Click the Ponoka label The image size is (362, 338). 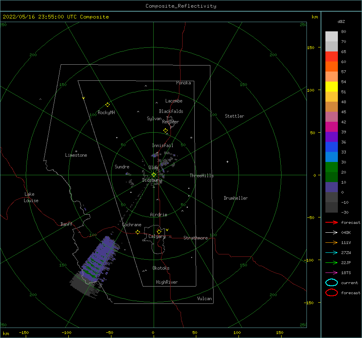tap(183, 83)
